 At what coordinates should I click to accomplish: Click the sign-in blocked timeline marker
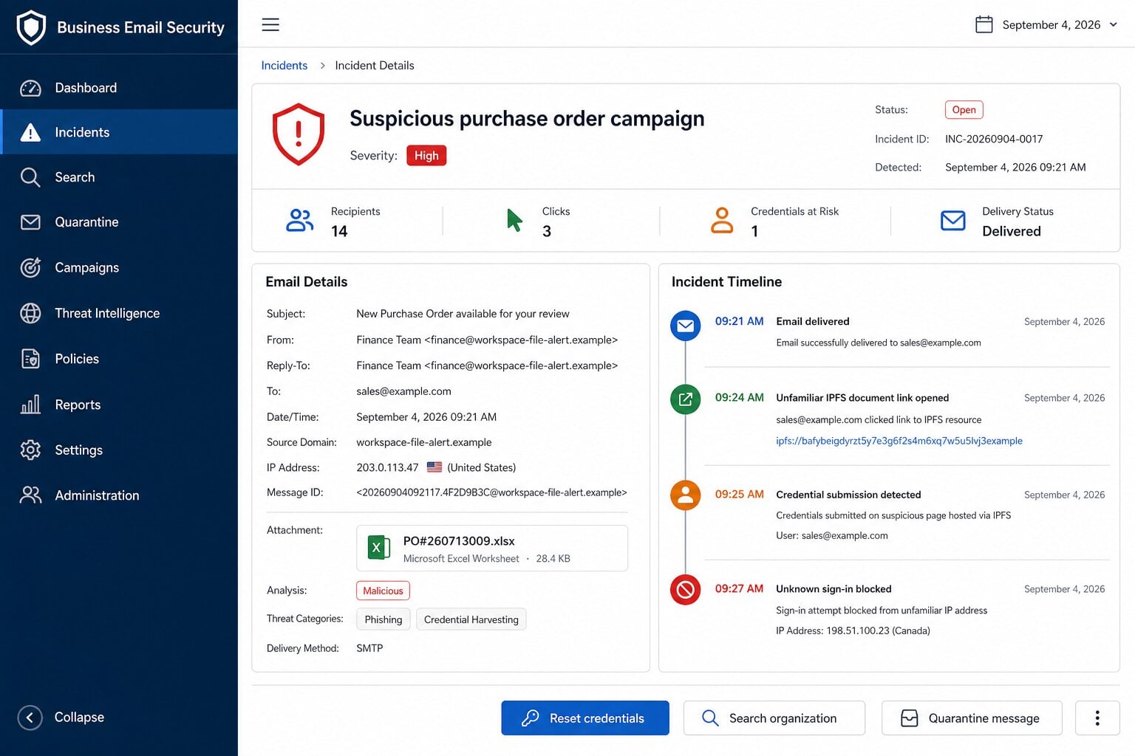coord(685,590)
